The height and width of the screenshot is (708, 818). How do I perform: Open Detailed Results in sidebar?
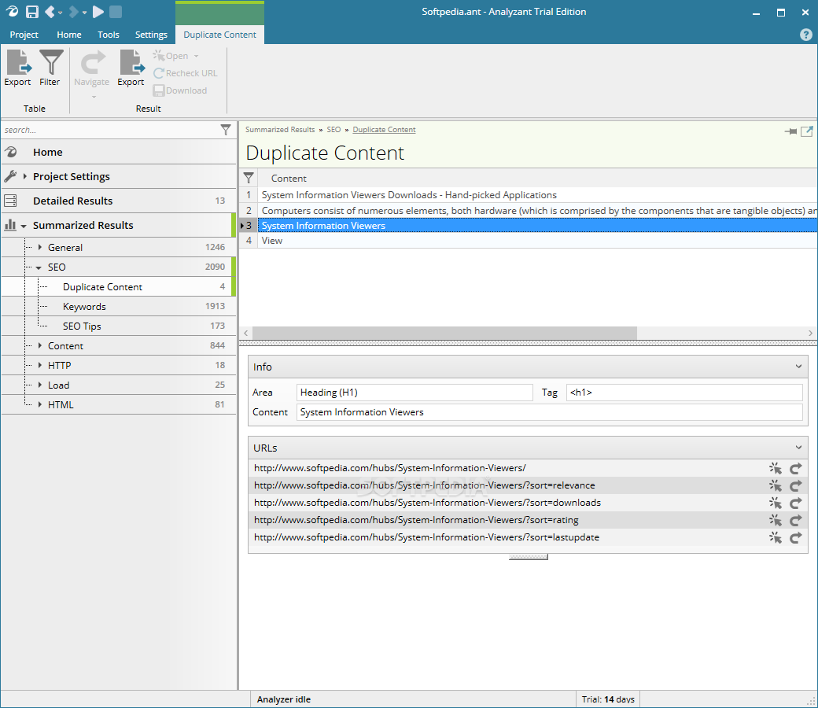pos(119,201)
